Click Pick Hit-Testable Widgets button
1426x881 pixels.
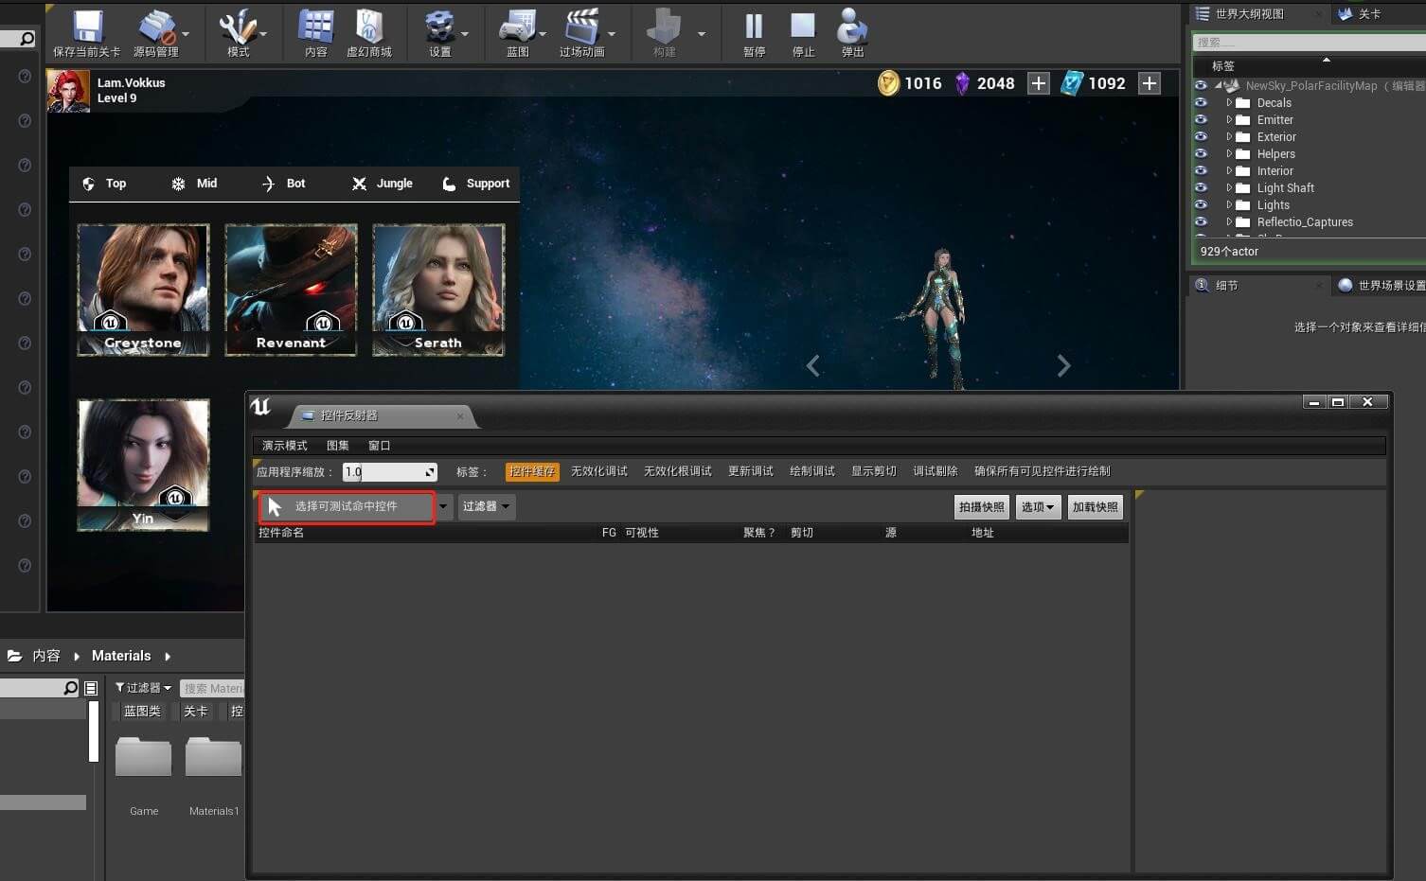(x=347, y=506)
